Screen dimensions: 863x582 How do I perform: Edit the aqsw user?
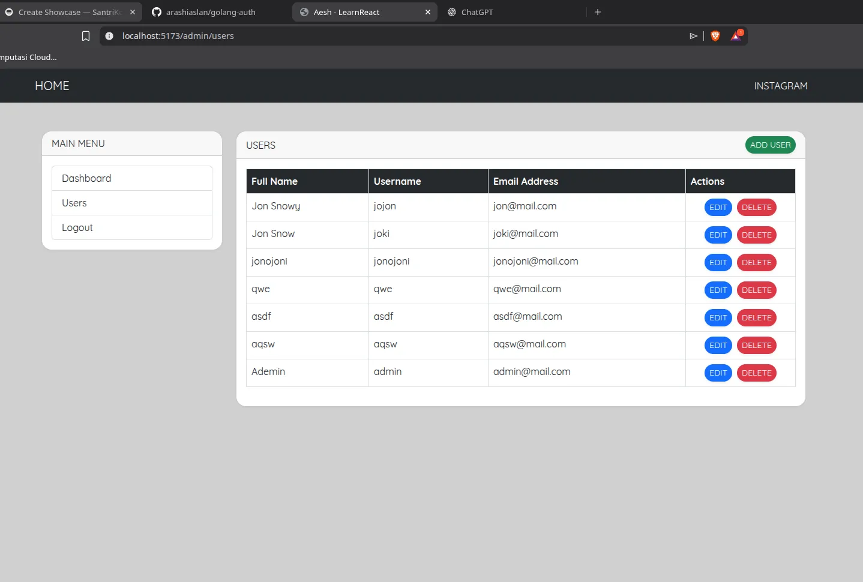(x=718, y=345)
